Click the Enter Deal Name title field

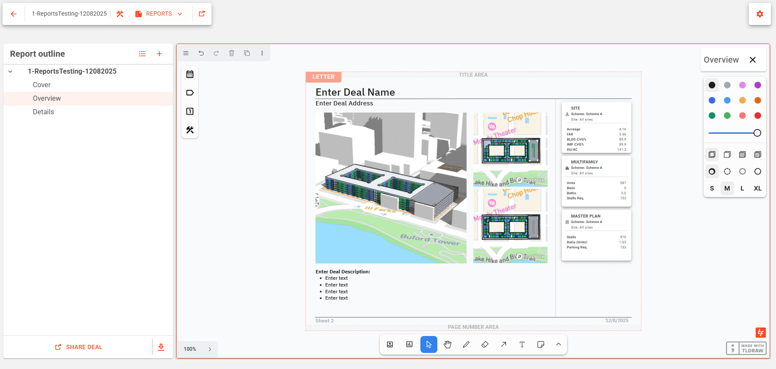tap(355, 92)
